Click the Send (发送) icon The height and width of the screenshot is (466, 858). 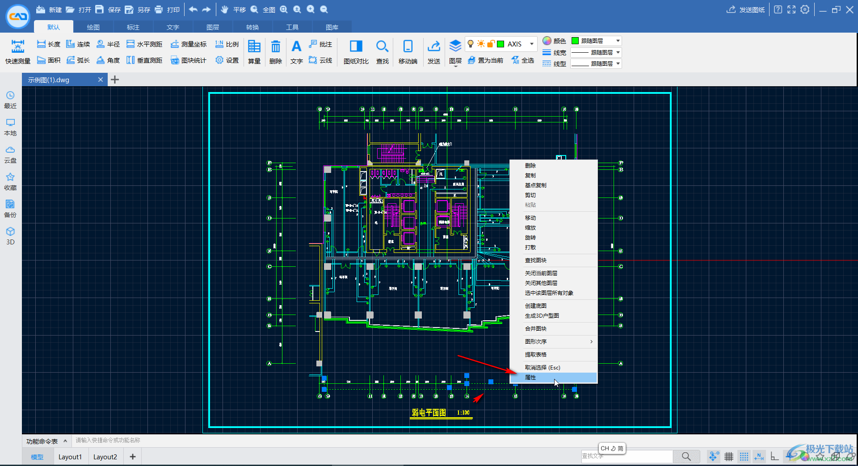click(x=434, y=46)
